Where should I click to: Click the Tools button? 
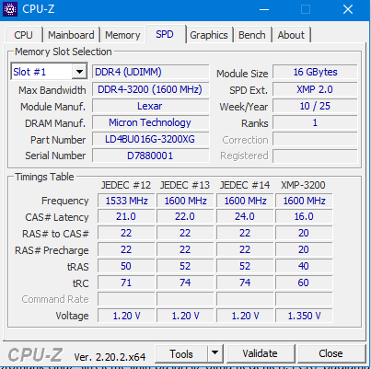181,354
